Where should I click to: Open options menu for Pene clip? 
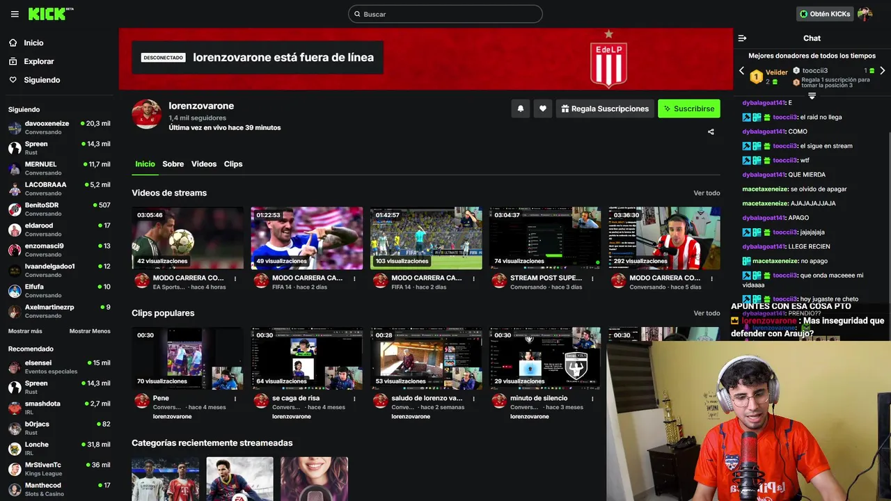click(x=235, y=399)
